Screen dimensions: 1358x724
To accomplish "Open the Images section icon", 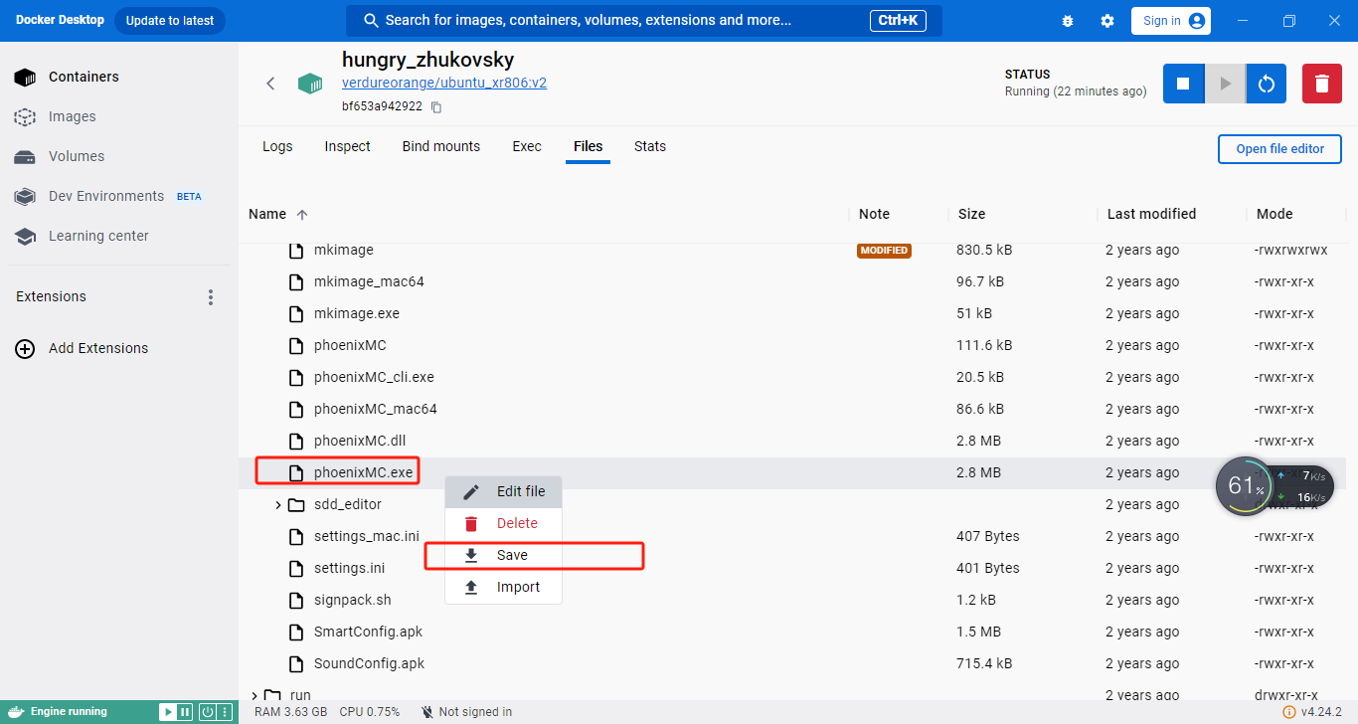I will [25, 116].
